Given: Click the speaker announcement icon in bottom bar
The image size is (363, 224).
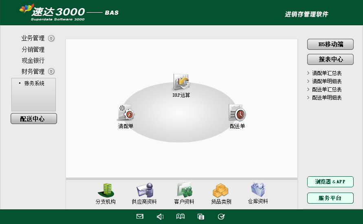Looking at the screenshot, I should point(160,217).
